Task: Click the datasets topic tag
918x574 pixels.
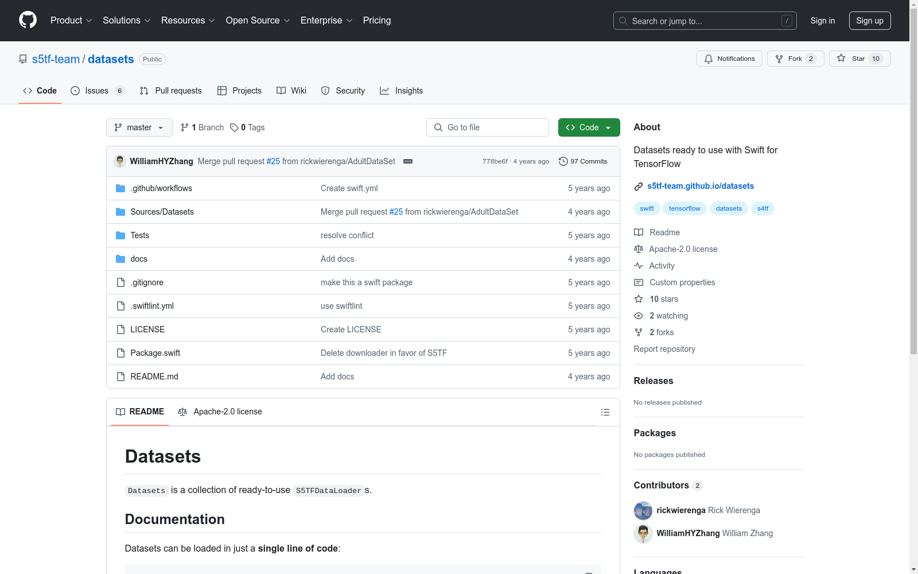Action: 729,208
